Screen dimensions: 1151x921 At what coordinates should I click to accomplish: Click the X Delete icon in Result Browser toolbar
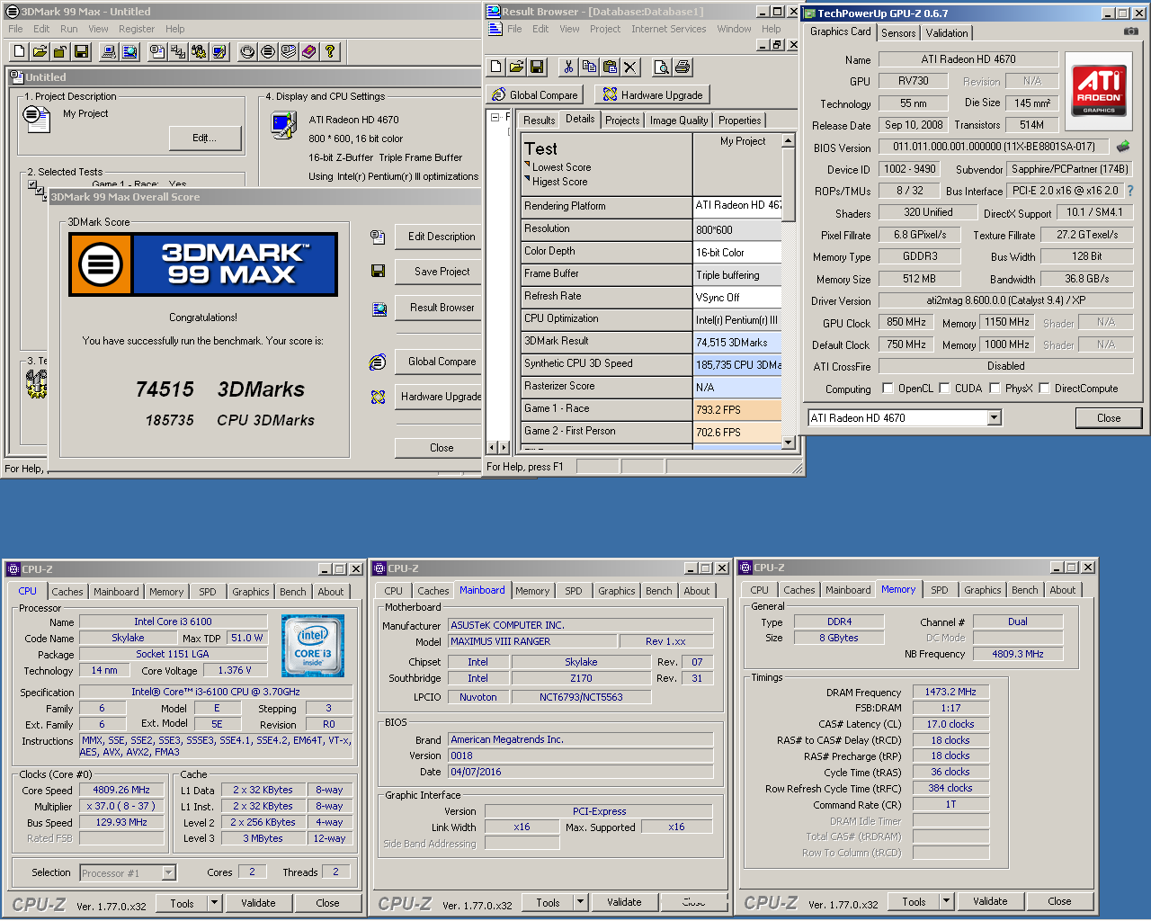630,67
